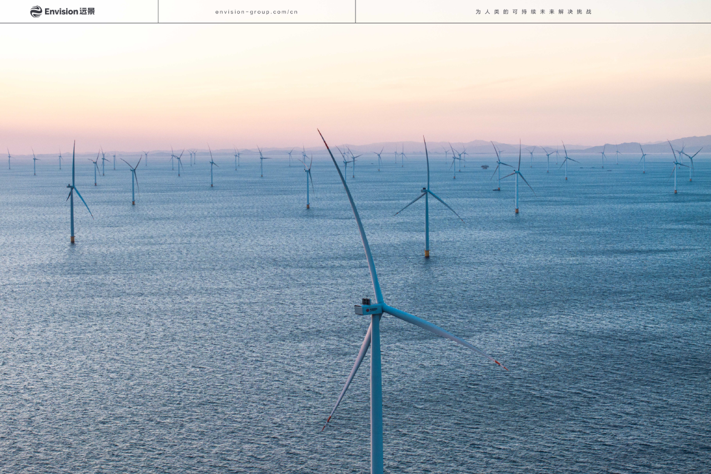The width and height of the screenshot is (711, 474).
Task: Click the yellow base of the center mid-distance turbine
Action: click(427, 253)
